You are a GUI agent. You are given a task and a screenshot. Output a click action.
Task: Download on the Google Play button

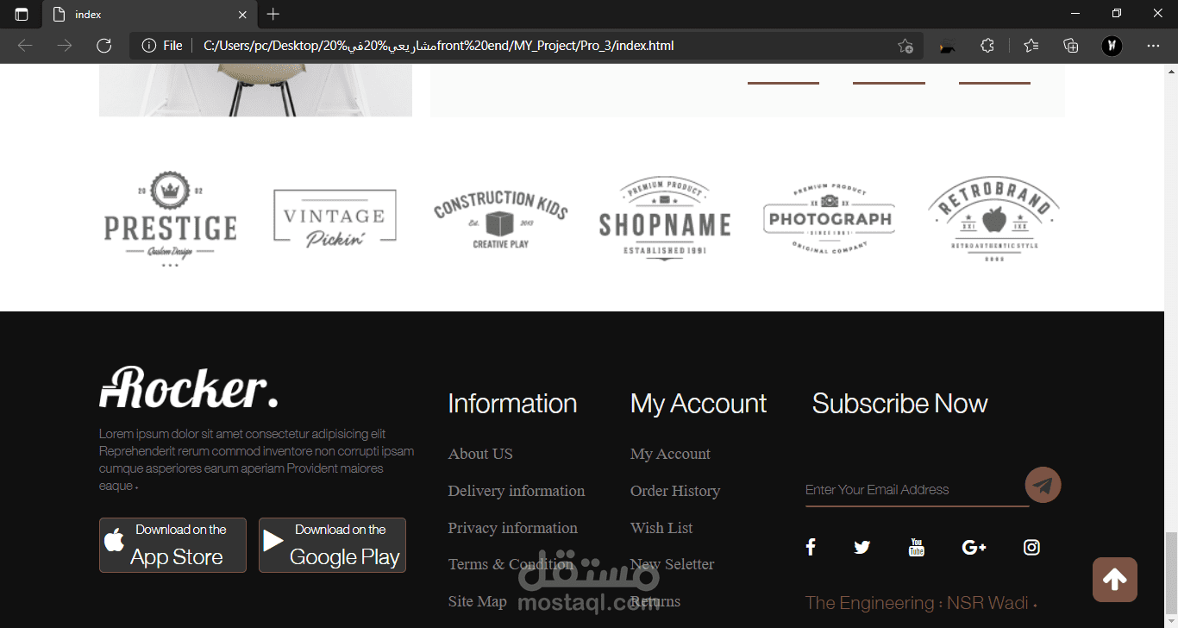coord(332,545)
